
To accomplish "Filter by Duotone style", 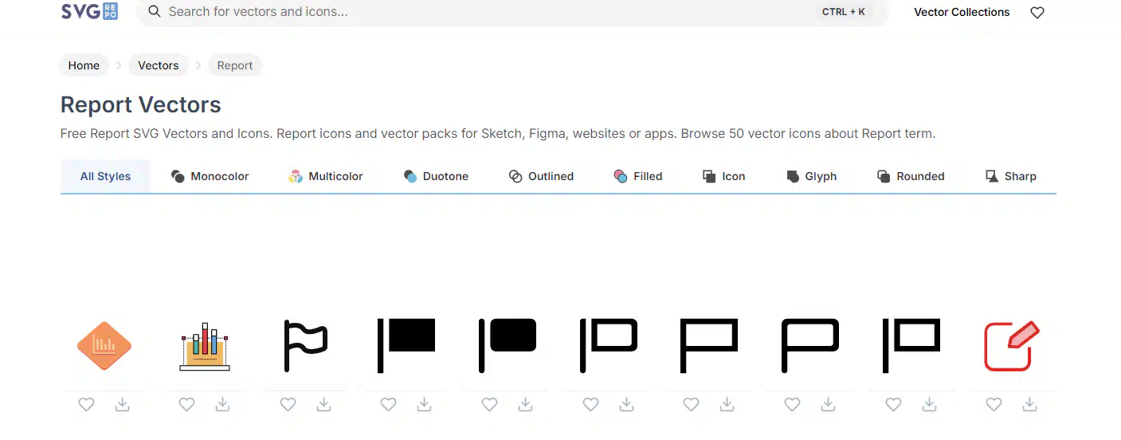I will (436, 176).
